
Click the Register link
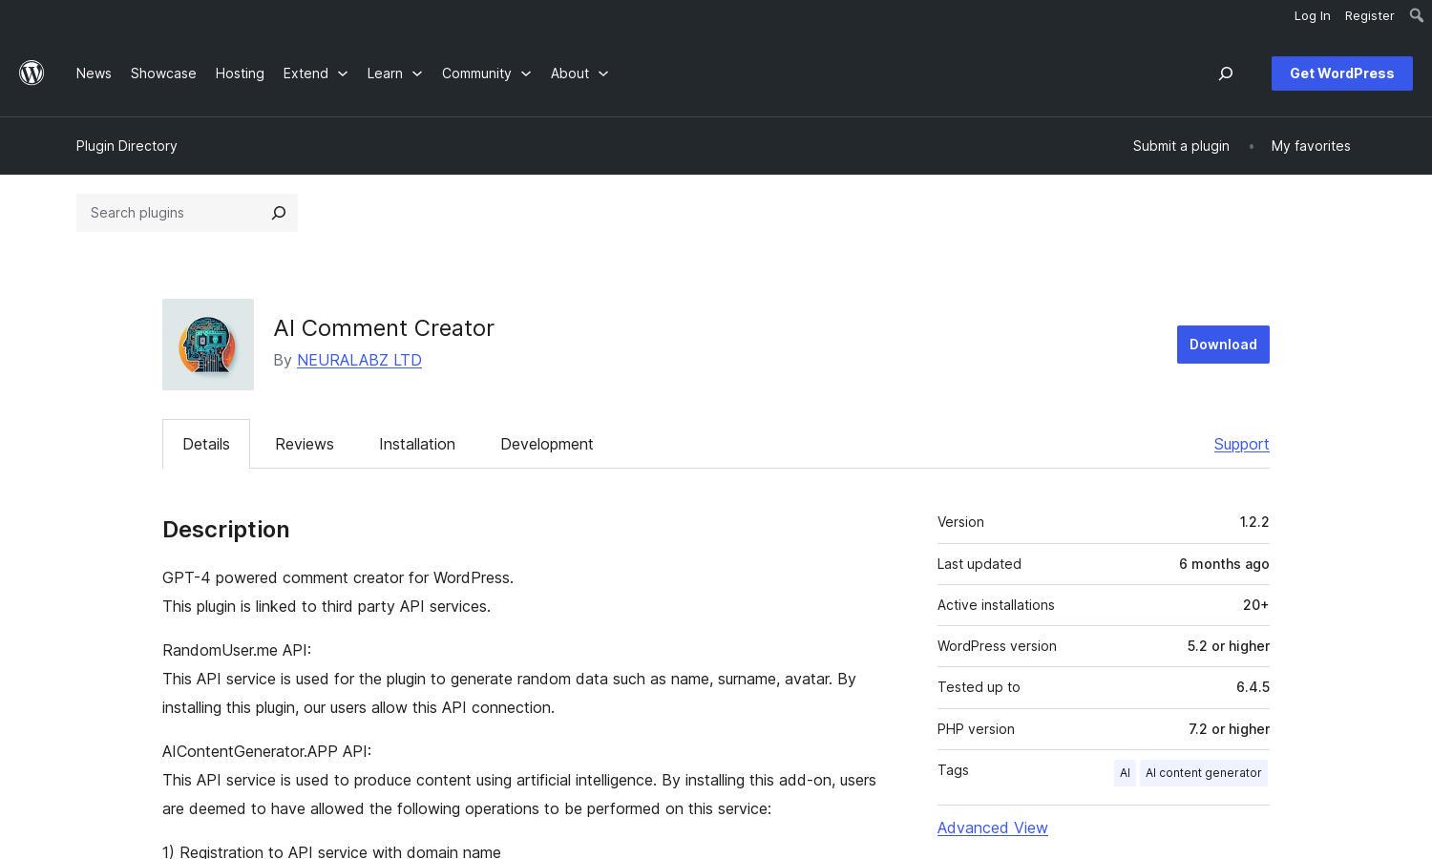pyautogui.click(x=1369, y=15)
